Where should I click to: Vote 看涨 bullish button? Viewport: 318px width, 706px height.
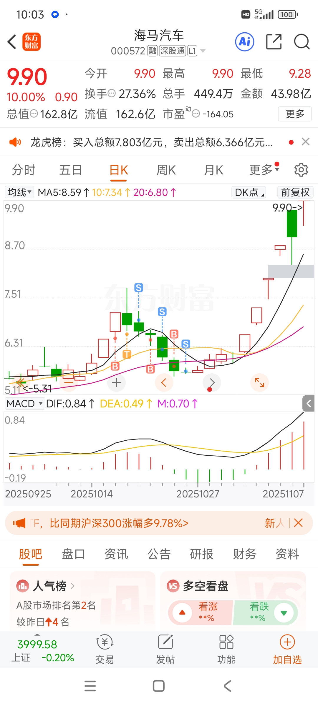(200, 613)
